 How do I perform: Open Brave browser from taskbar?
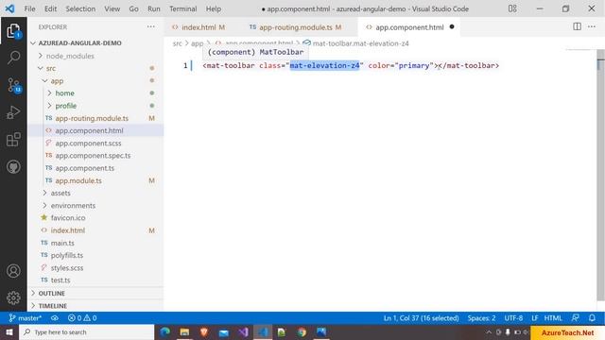coord(204,331)
